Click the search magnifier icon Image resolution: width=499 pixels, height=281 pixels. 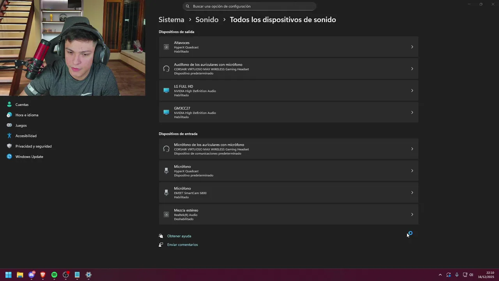[x=188, y=6]
